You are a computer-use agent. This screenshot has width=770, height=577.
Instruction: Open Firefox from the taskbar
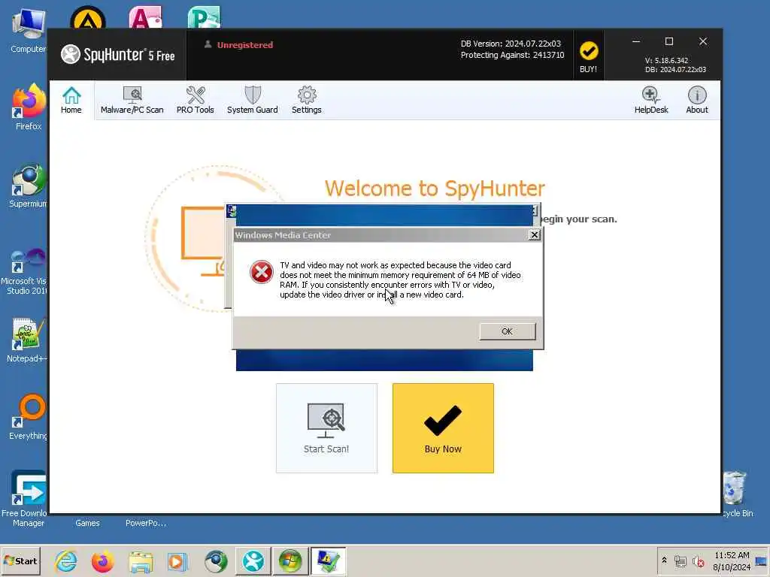[x=102, y=561]
